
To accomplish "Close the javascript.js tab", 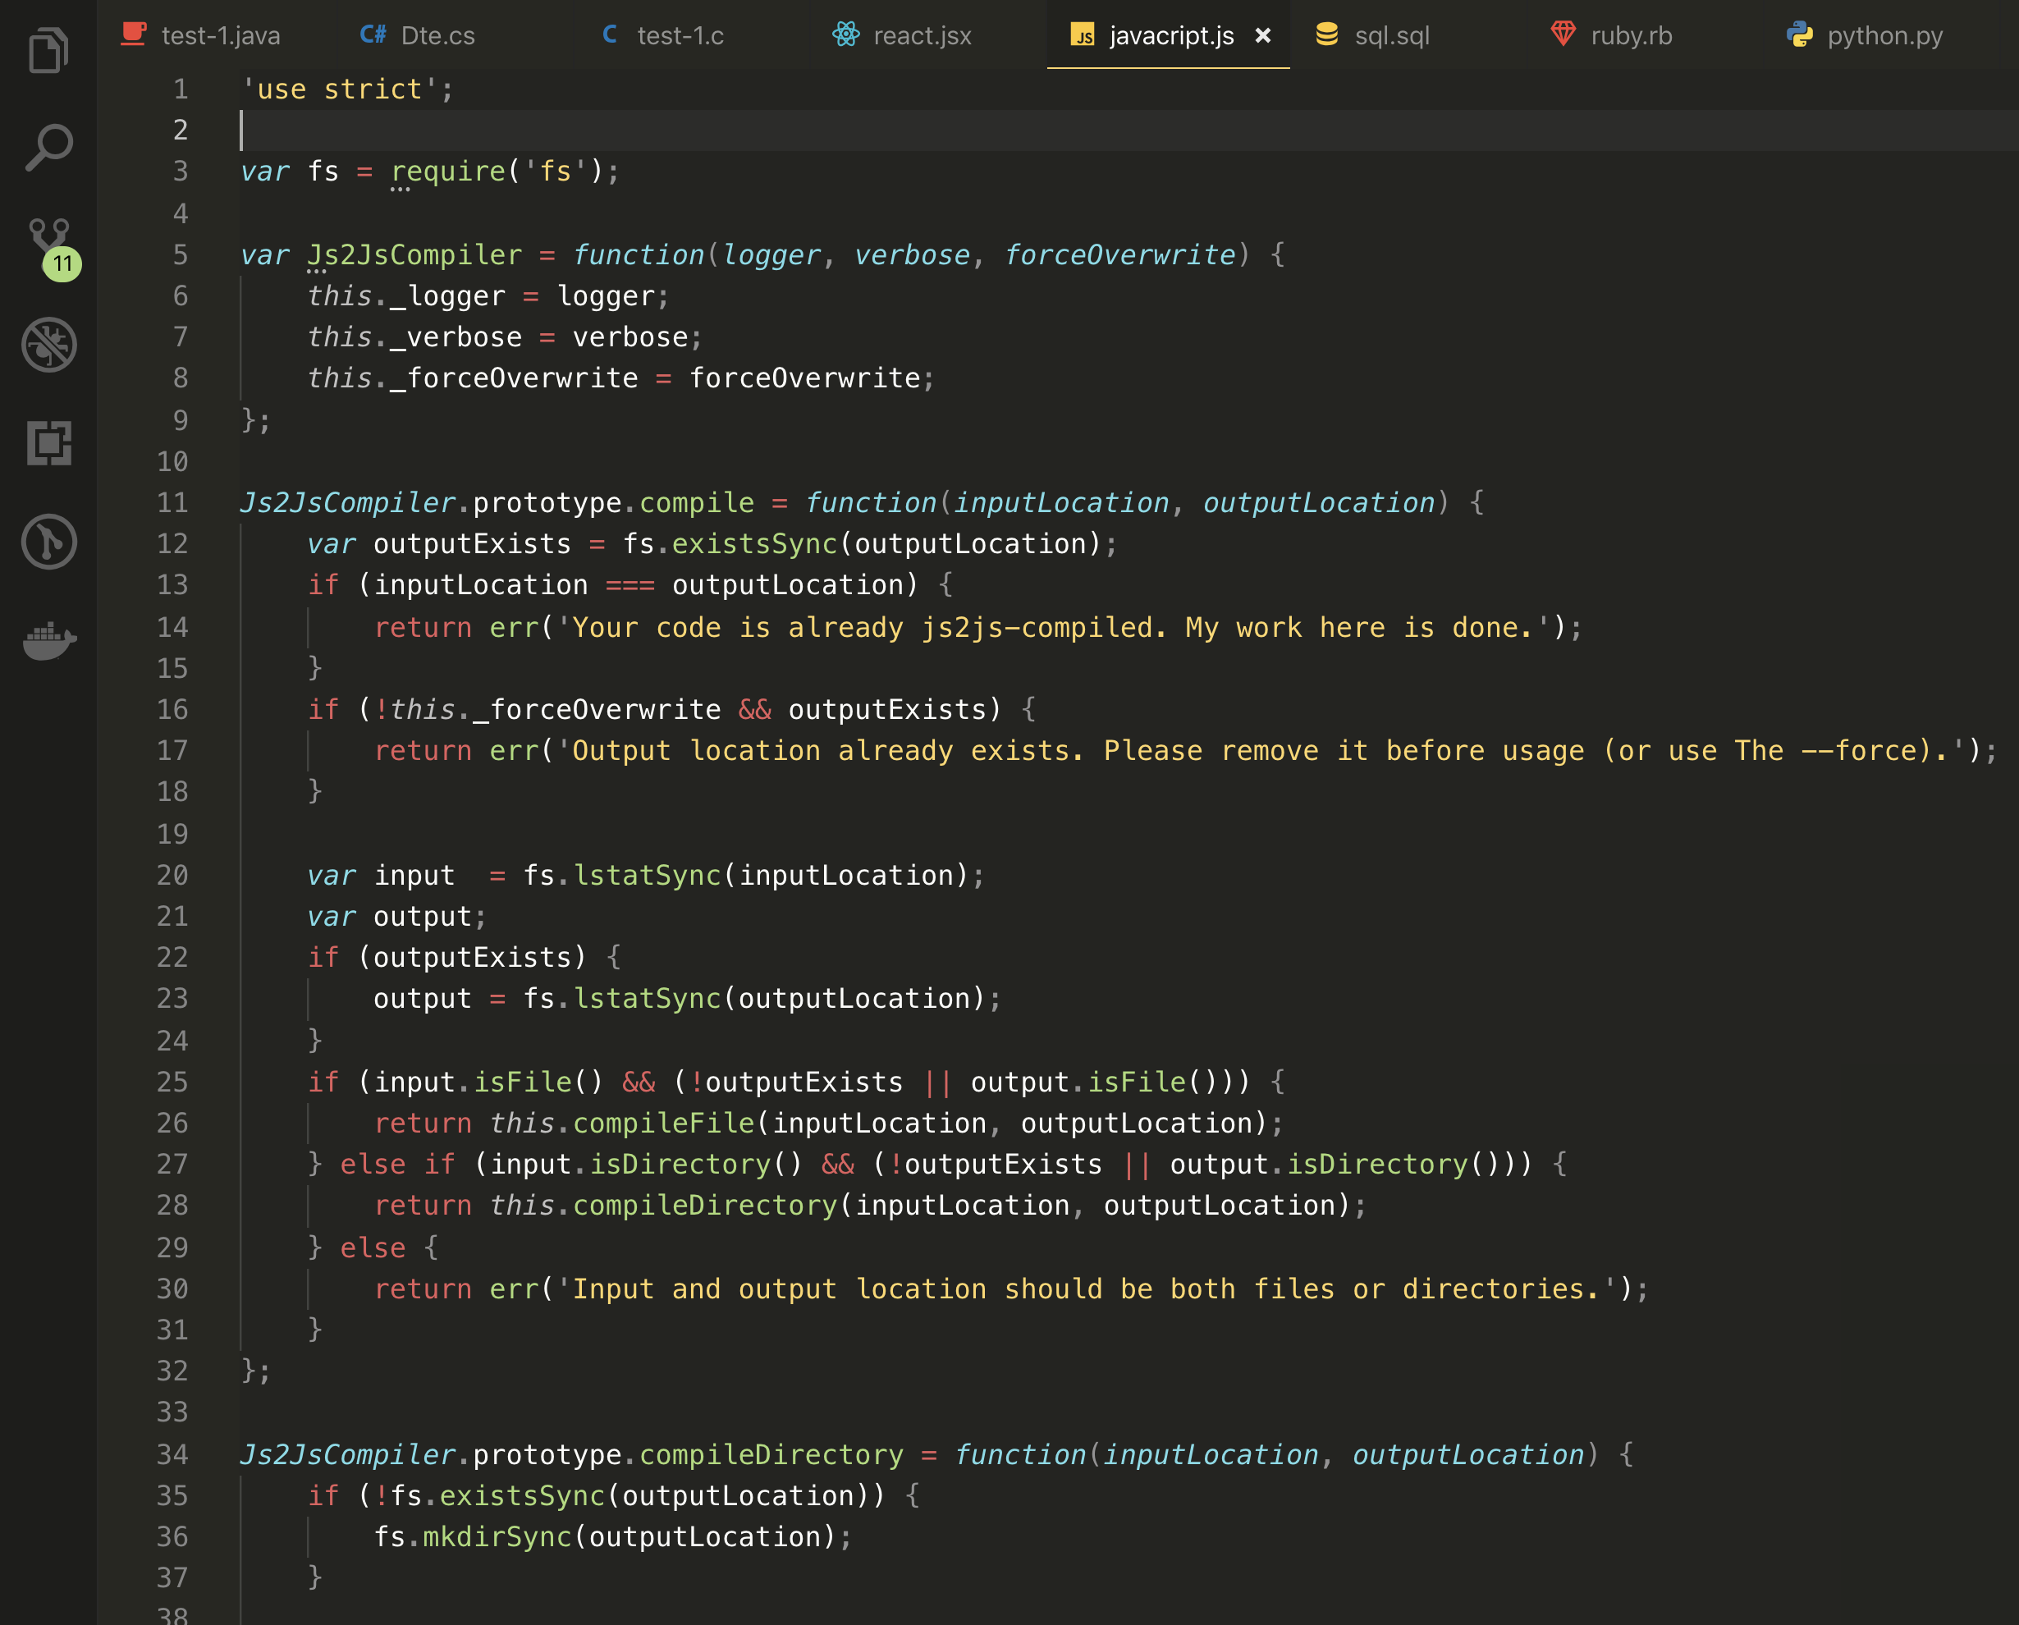I will tap(1262, 35).
